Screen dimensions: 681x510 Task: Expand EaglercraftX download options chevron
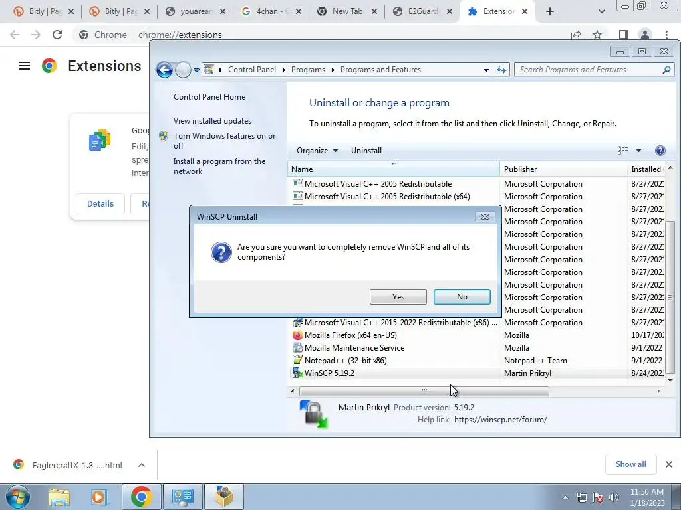pyautogui.click(x=142, y=465)
